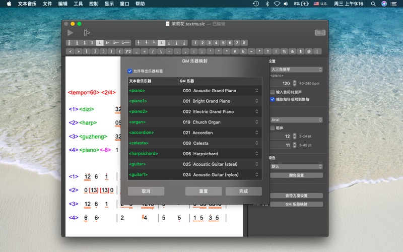This screenshot has width=403, height=252.
Task: Click the '%' symbol toolbar button
Action: click(x=284, y=51)
